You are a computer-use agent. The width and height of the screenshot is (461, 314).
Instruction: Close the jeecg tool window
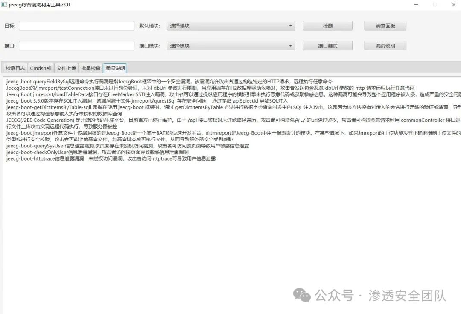click(454, 4)
